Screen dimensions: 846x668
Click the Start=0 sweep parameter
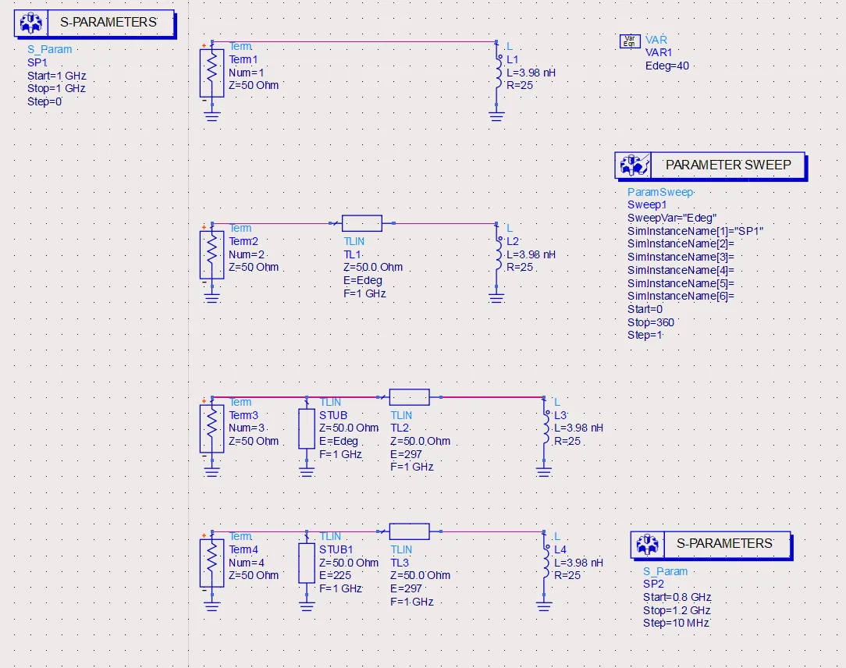click(645, 309)
